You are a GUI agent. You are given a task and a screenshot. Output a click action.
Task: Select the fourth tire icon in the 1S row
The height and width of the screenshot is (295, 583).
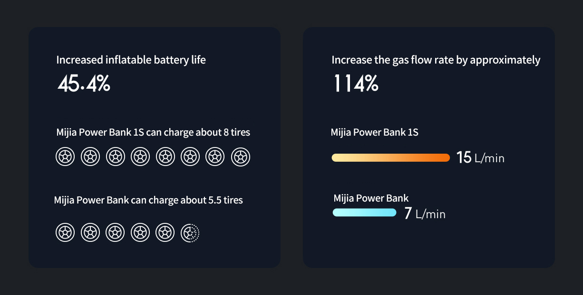click(140, 157)
